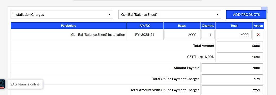Open the Gen Bal (Balance Sheet) product dropdown
Viewport: 276px width, 95px height.
[x=169, y=15]
